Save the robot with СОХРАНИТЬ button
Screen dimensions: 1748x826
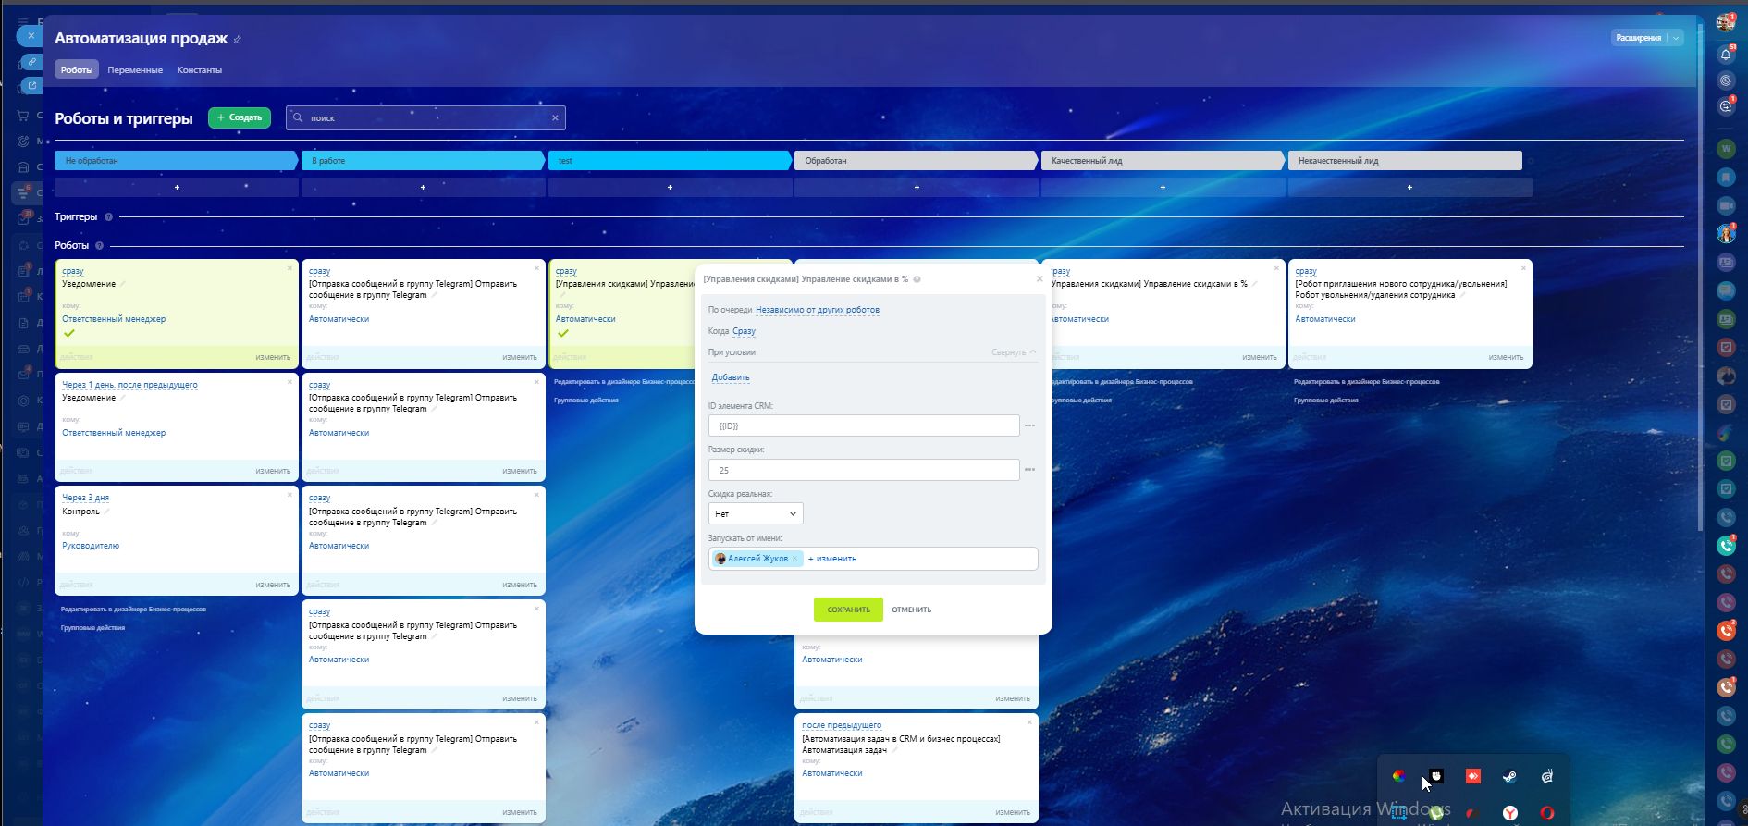[848, 610]
